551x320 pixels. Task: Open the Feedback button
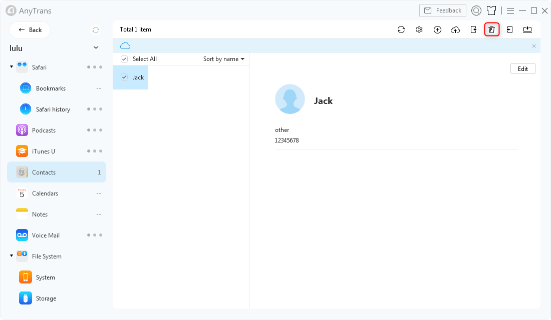[x=442, y=10]
